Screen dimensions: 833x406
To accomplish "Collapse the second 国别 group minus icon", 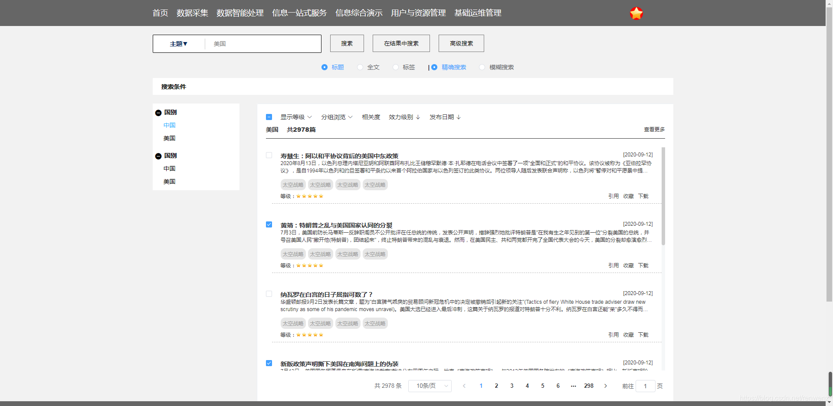I will click(x=158, y=156).
